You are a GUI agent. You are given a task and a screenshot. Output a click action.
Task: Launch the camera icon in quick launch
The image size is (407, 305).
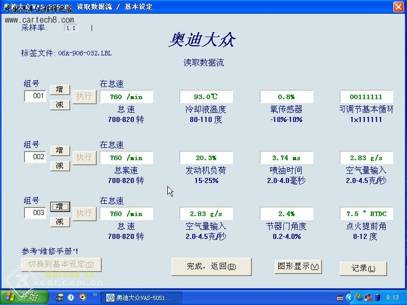60,297
